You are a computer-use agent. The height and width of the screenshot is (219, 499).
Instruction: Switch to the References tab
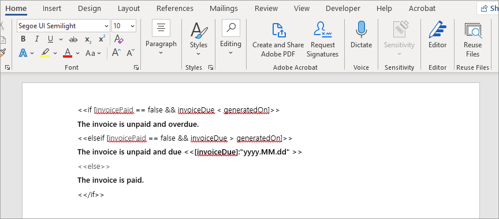click(175, 8)
